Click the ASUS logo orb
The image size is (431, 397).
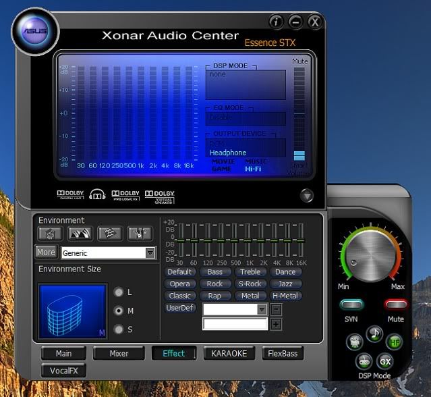coord(35,31)
